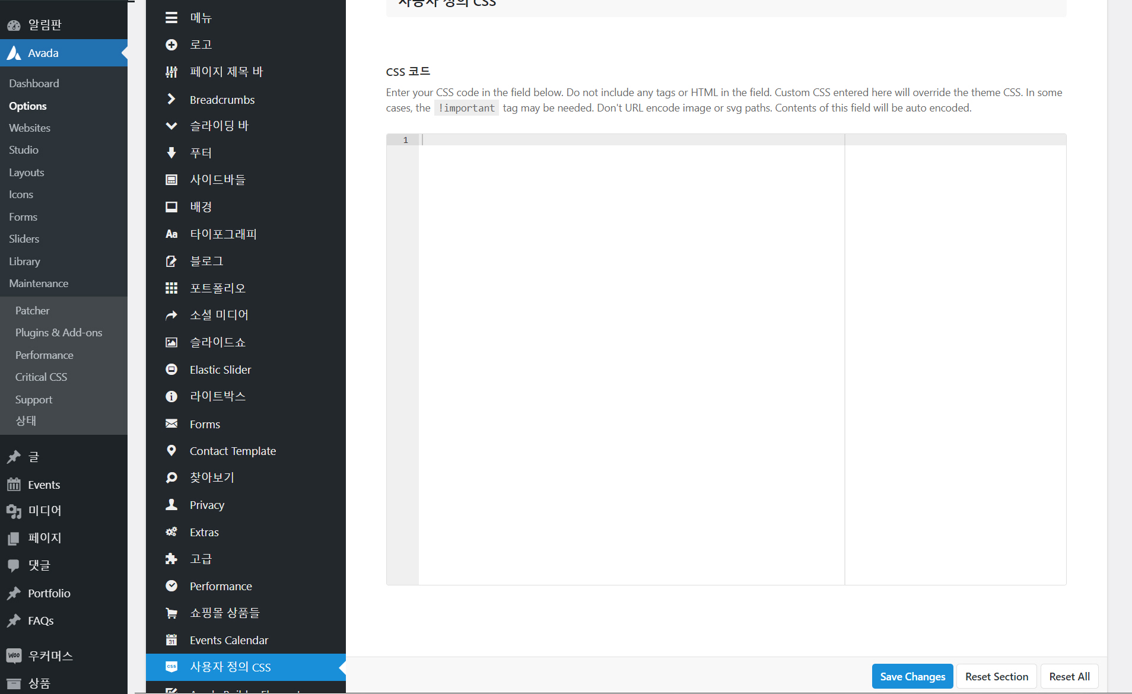Open the 소셜 미디어 share icon

171,314
